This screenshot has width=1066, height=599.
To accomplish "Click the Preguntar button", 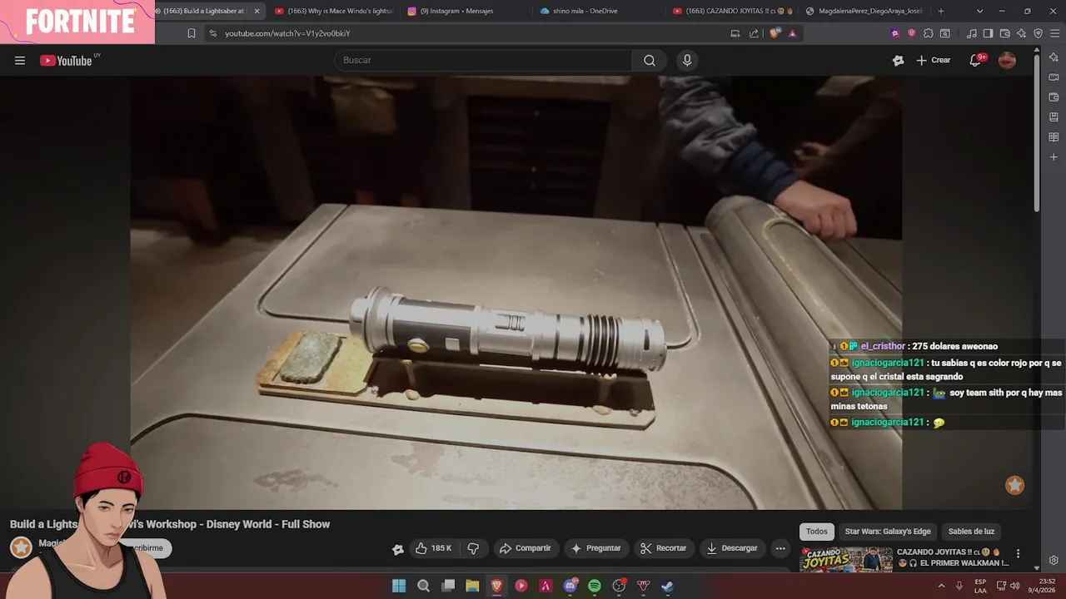I will point(595,548).
